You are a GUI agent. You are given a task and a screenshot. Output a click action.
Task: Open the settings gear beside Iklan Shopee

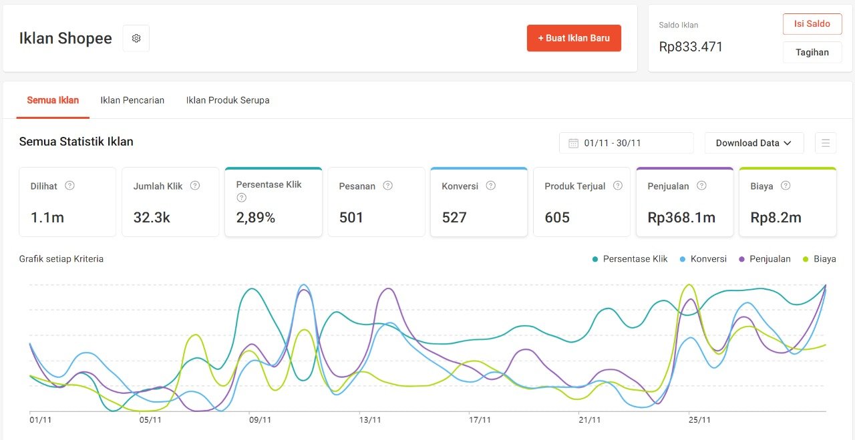pyautogui.click(x=136, y=39)
